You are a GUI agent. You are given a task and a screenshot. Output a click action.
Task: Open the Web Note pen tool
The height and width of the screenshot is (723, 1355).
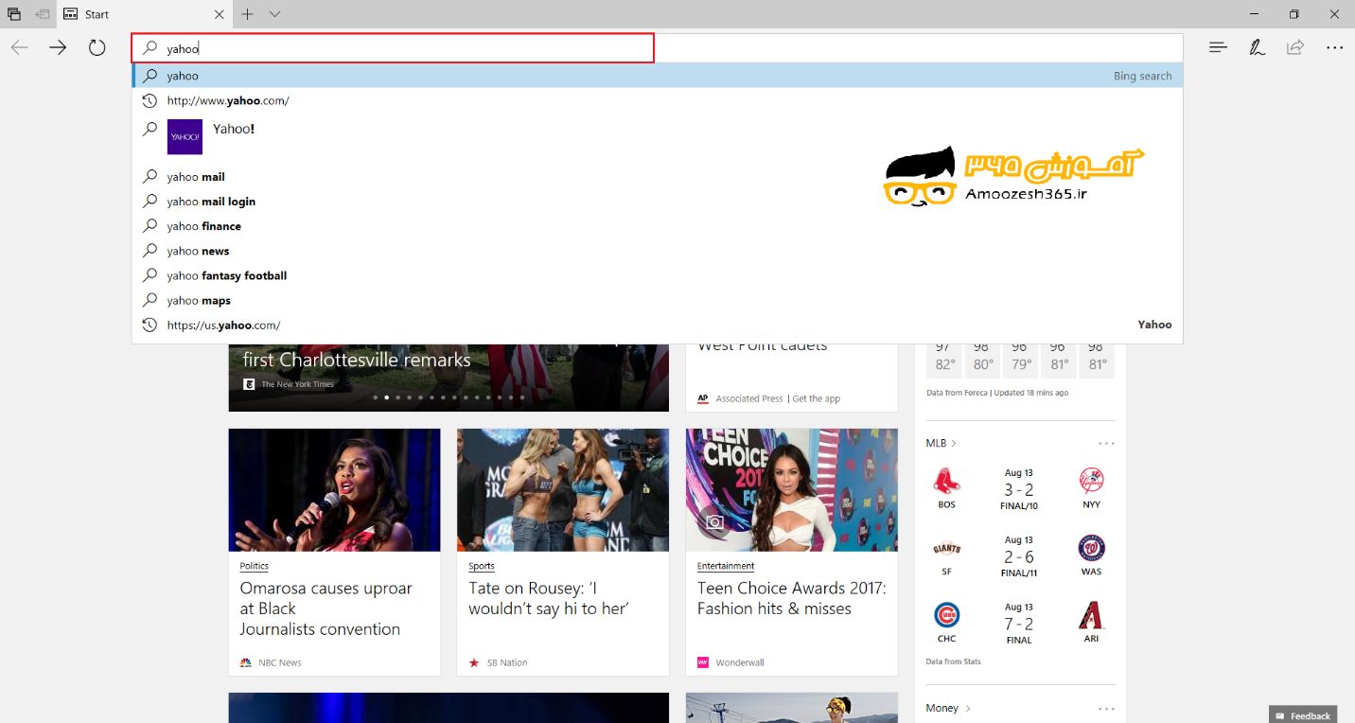pos(1257,47)
